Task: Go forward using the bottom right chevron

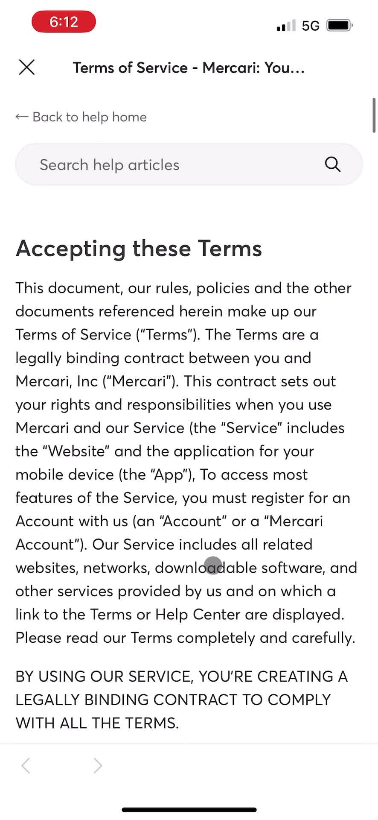Action: point(98,766)
